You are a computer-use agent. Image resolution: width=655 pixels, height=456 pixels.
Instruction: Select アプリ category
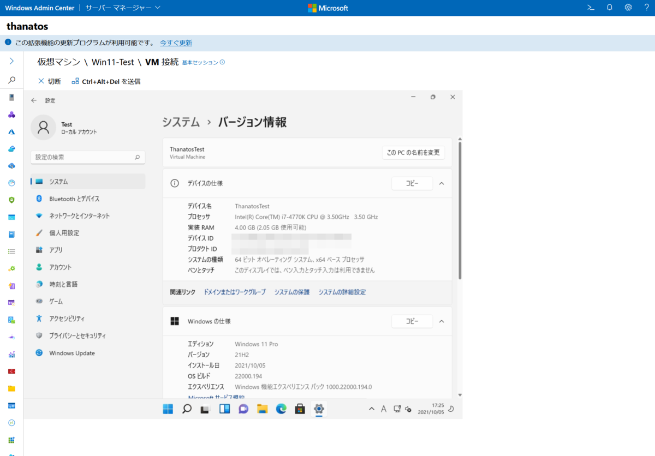pos(88,250)
